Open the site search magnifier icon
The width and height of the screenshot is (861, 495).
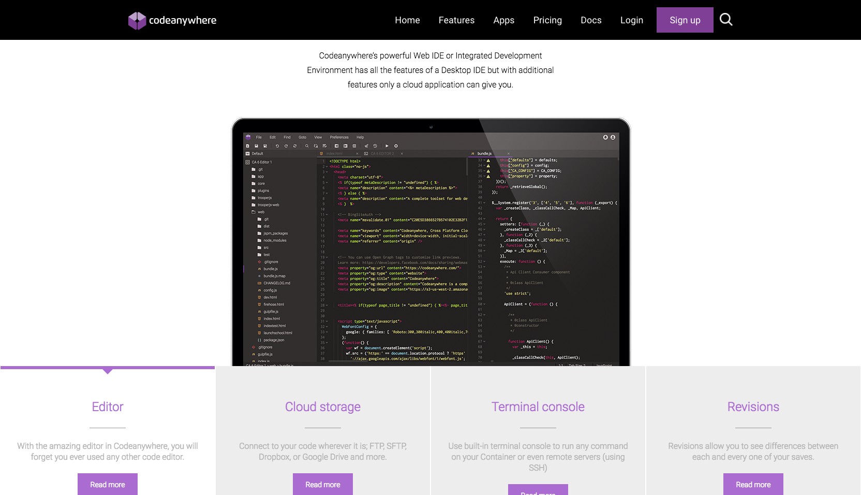click(726, 20)
